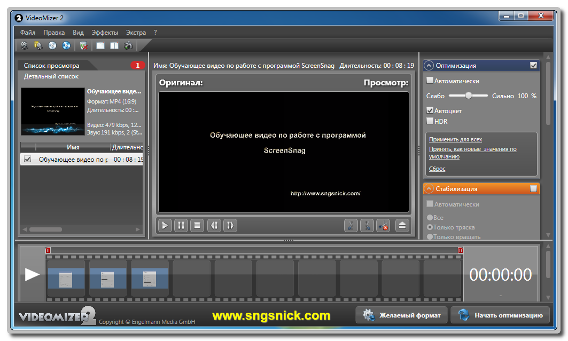Screen dimensions: 568x341
Task: Click the add video file icon in toolbar
Action: tap(24, 45)
